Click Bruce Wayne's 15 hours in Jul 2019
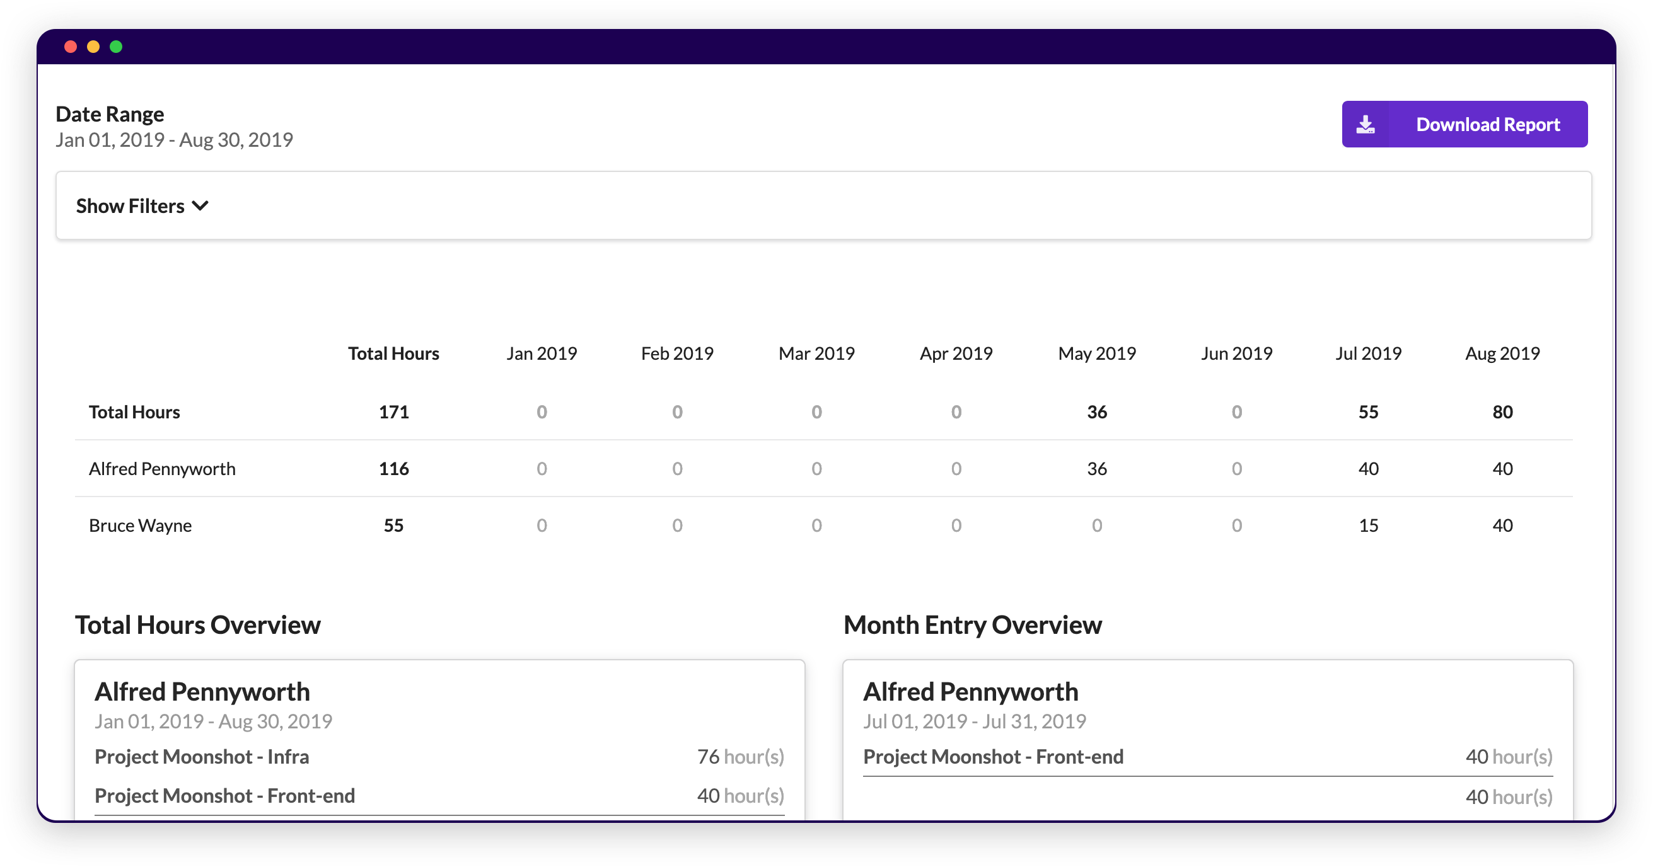 pos(1367,526)
